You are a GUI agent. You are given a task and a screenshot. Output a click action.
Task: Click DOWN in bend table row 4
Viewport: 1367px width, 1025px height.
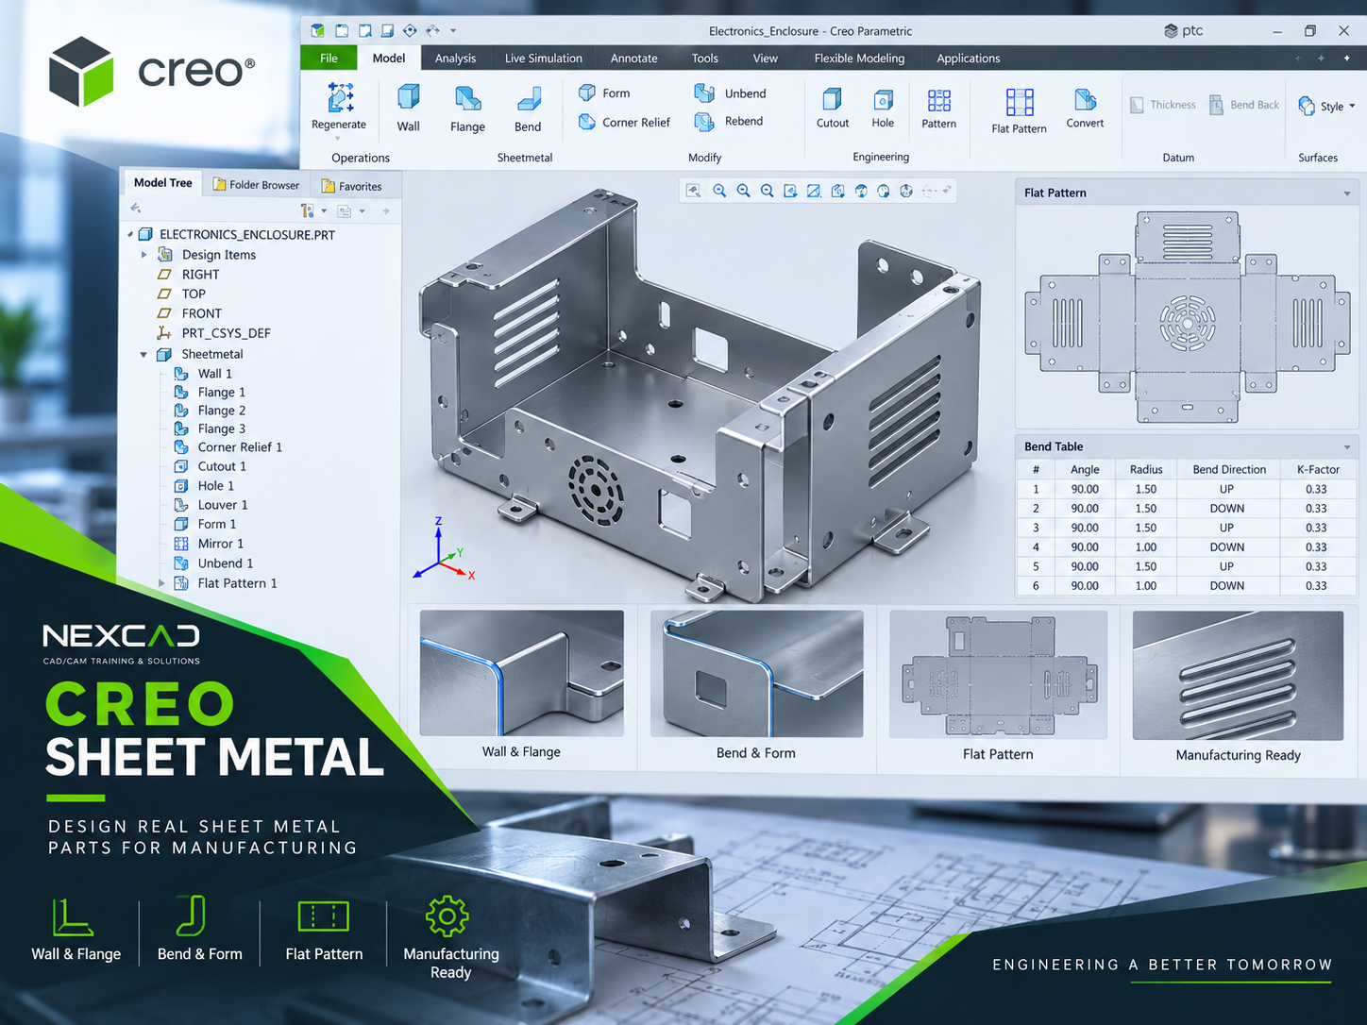(1227, 547)
